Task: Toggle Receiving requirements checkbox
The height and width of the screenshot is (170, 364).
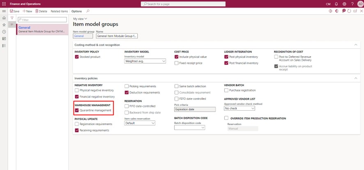Action: pos(76,130)
